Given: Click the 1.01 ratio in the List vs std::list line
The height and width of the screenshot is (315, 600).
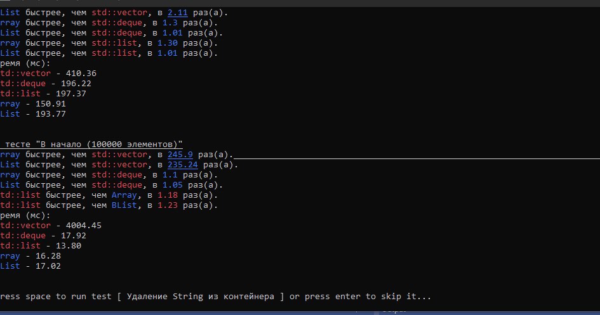Looking at the screenshot, I should pyautogui.click(x=168, y=53).
